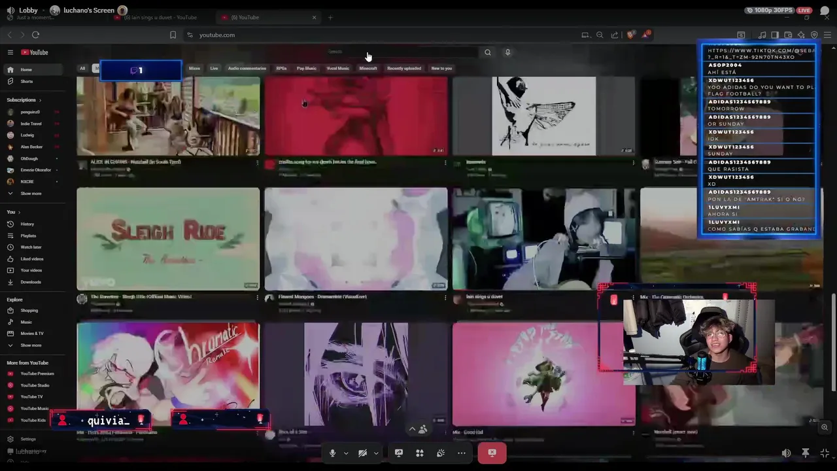Stop watching with the red disconnect button
The image size is (837, 471).
(492, 453)
